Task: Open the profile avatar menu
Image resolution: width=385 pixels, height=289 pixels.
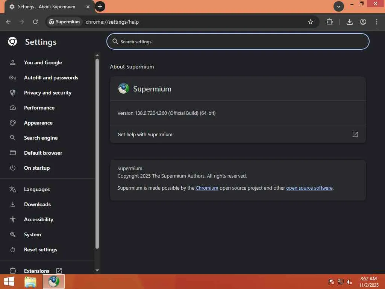Action: click(363, 22)
